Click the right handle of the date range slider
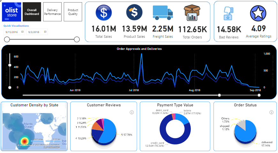The image size is (278, 153). [77, 39]
